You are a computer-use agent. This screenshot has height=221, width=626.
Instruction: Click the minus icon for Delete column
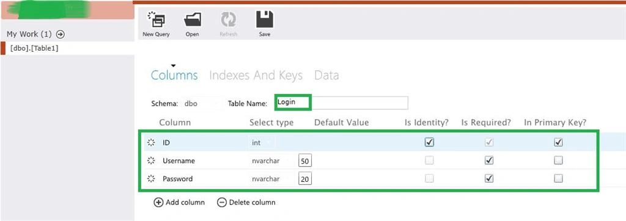pyautogui.click(x=221, y=202)
